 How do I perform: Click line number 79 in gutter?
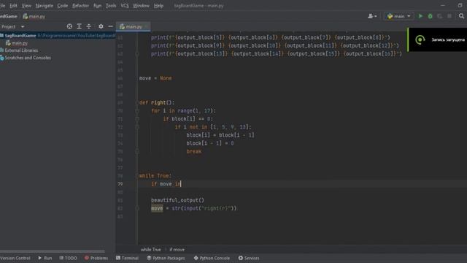coord(120,184)
